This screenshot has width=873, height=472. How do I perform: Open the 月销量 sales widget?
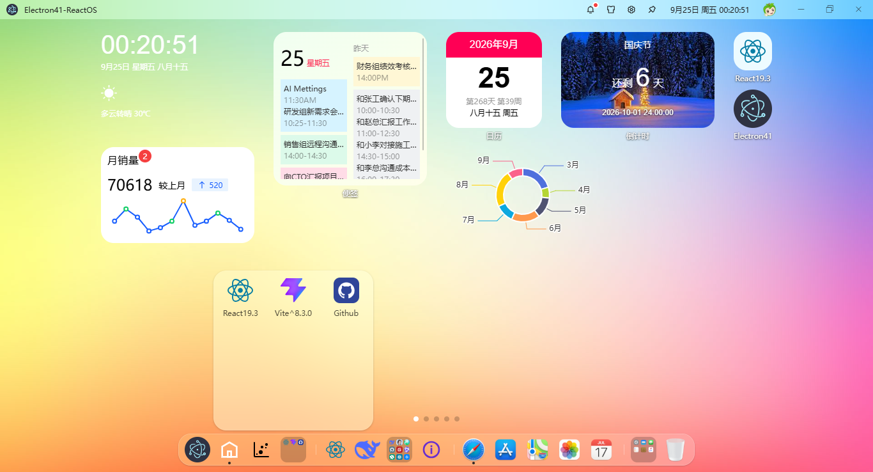[178, 195]
